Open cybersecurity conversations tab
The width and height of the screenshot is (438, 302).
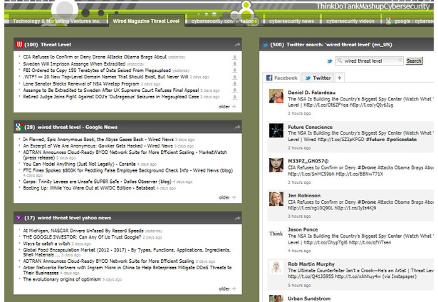pyautogui.click(x=224, y=21)
